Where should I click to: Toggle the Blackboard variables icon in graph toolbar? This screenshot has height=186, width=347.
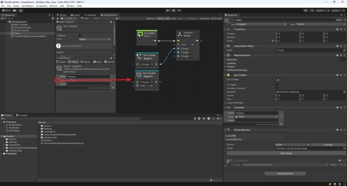(71, 18)
